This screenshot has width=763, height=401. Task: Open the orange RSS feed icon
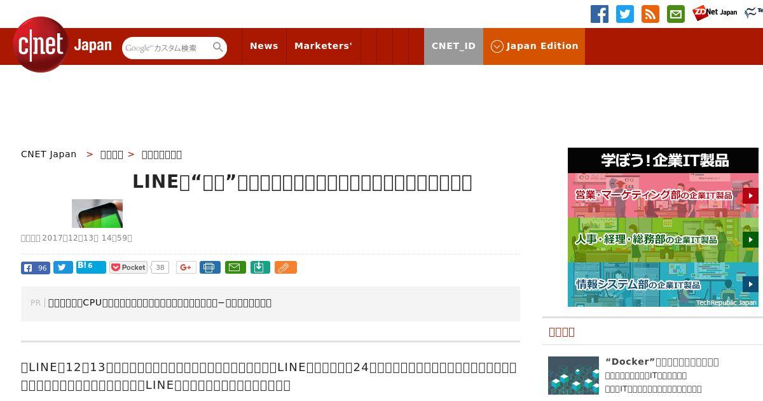click(x=650, y=14)
